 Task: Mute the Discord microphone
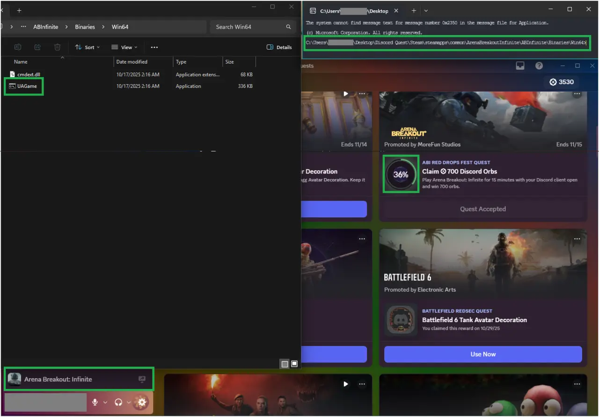[95, 402]
